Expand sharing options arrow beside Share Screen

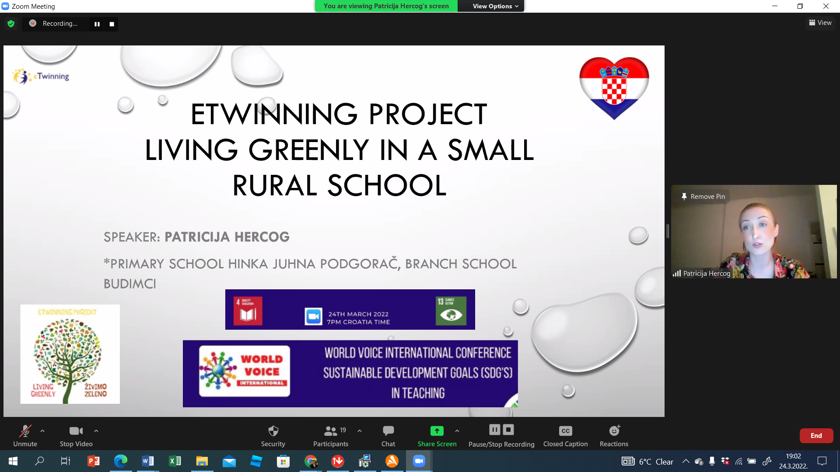pos(457,431)
